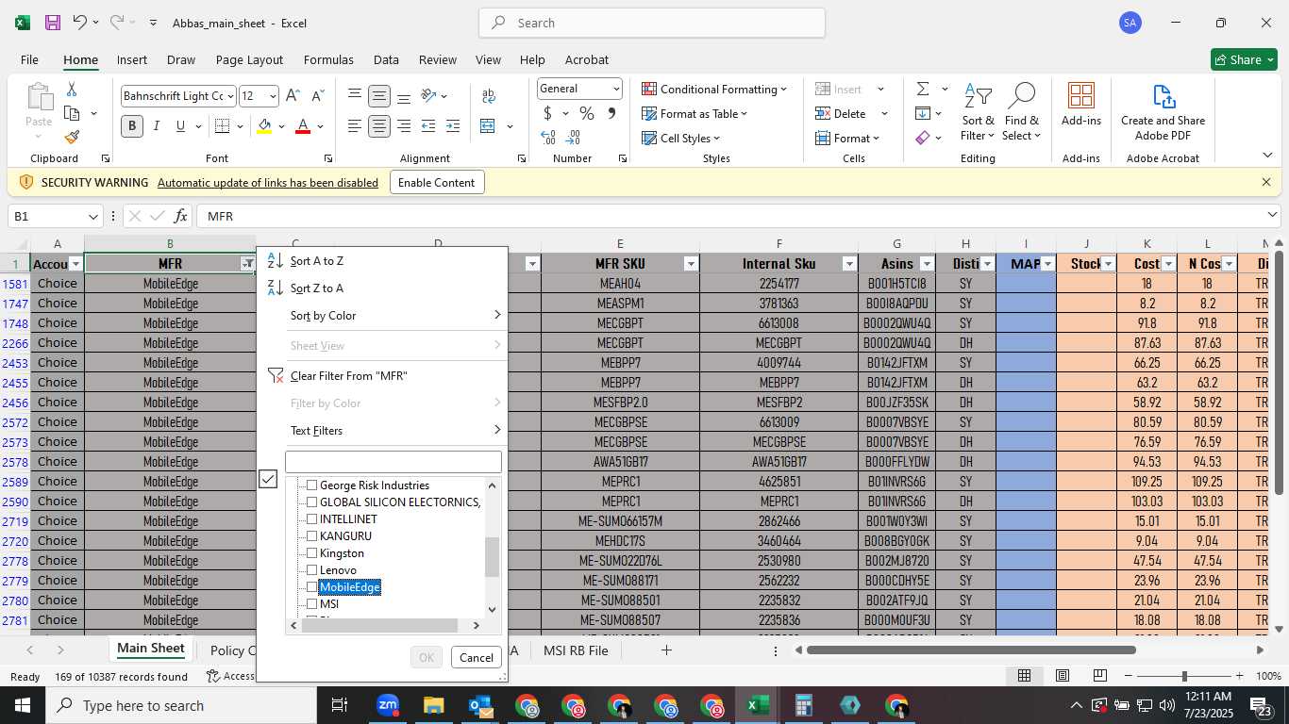Apply the yellow fill color

(264, 126)
